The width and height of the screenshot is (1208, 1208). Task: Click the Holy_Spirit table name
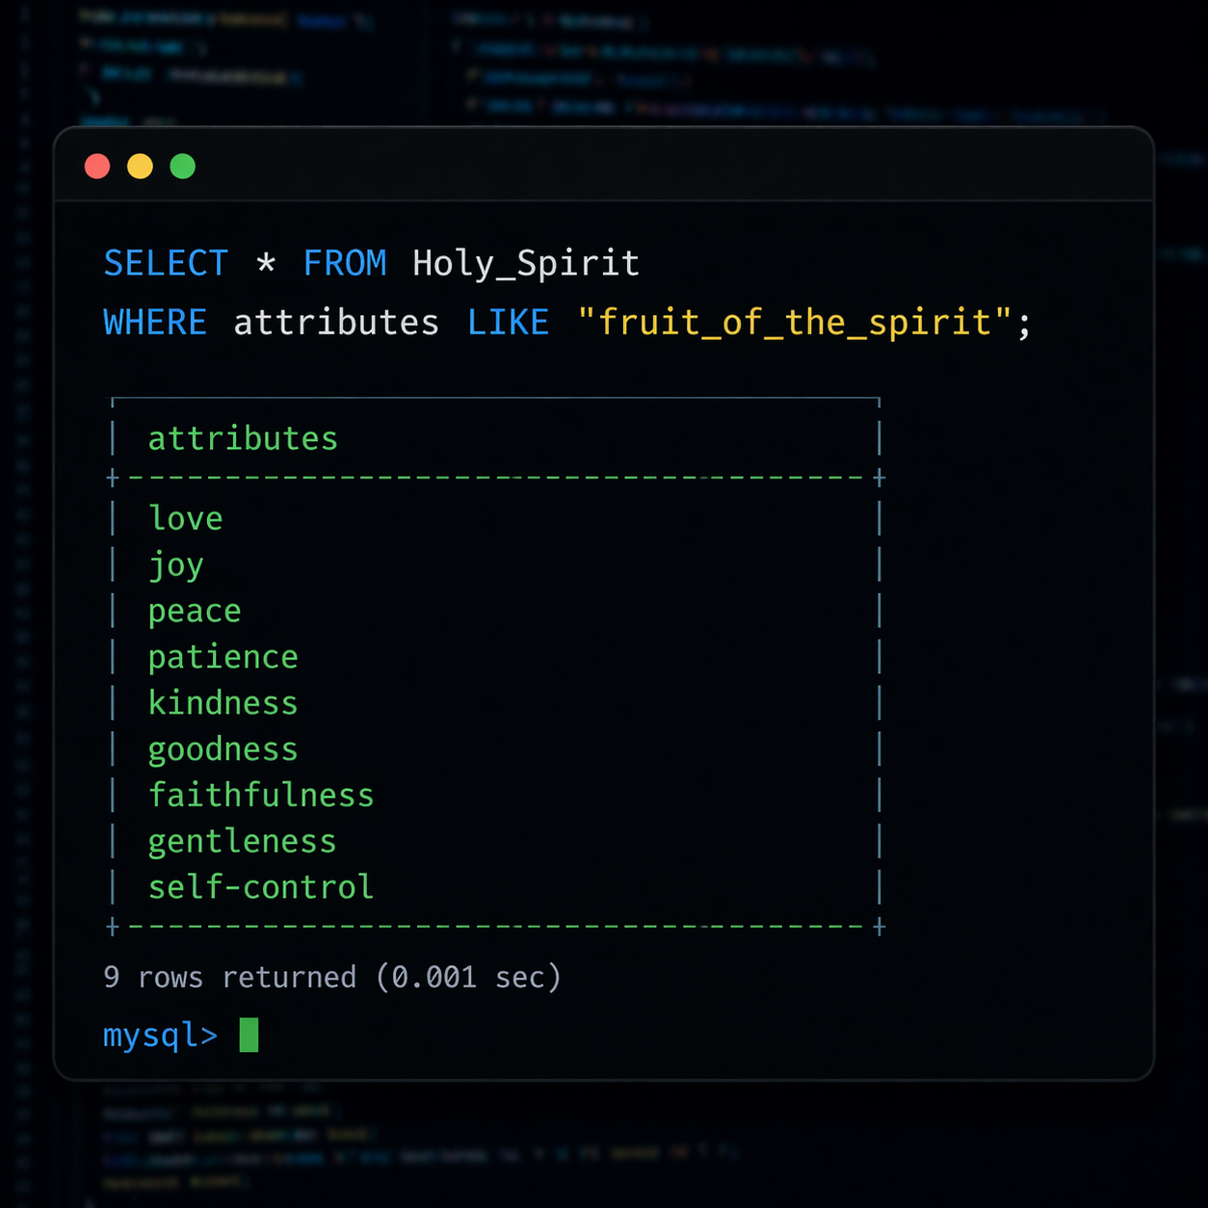(526, 263)
